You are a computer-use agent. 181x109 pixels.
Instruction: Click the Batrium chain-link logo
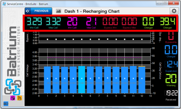pos(13,87)
